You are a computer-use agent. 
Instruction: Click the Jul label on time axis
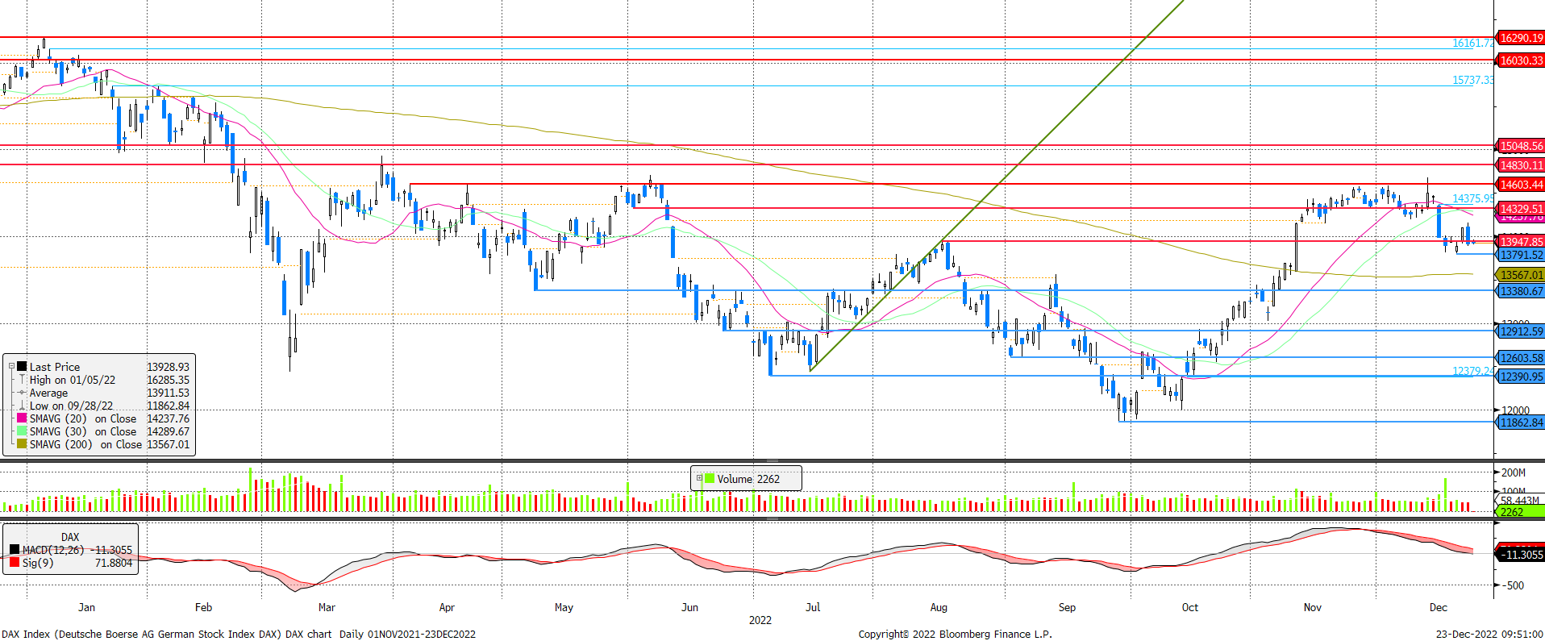[x=813, y=607]
